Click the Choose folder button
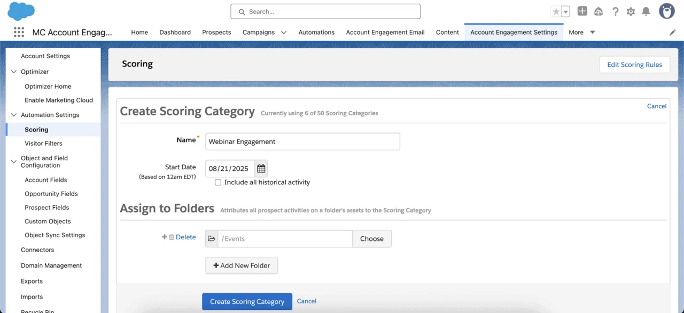The height and width of the screenshot is (313, 684). tap(372, 239)
